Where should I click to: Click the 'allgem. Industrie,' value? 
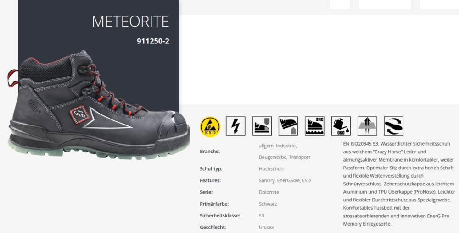[278, 146]
